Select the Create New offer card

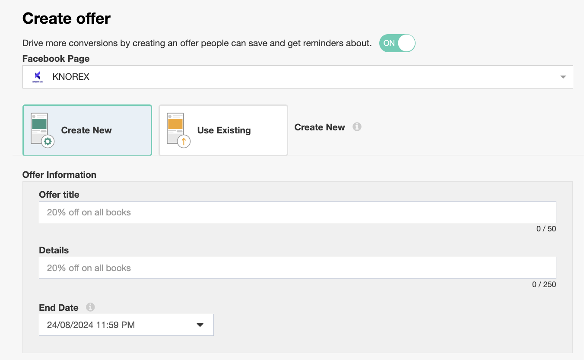click(87, 130)
